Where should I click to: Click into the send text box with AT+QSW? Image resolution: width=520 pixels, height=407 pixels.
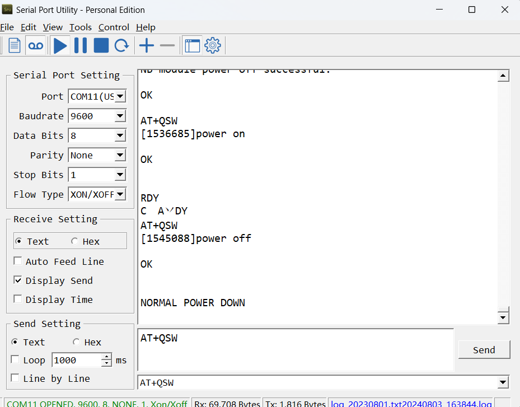pos(296,349)
